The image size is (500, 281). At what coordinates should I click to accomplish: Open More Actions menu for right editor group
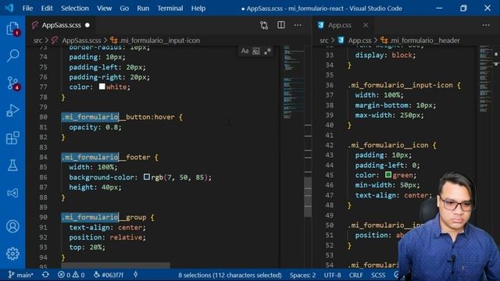486,25
